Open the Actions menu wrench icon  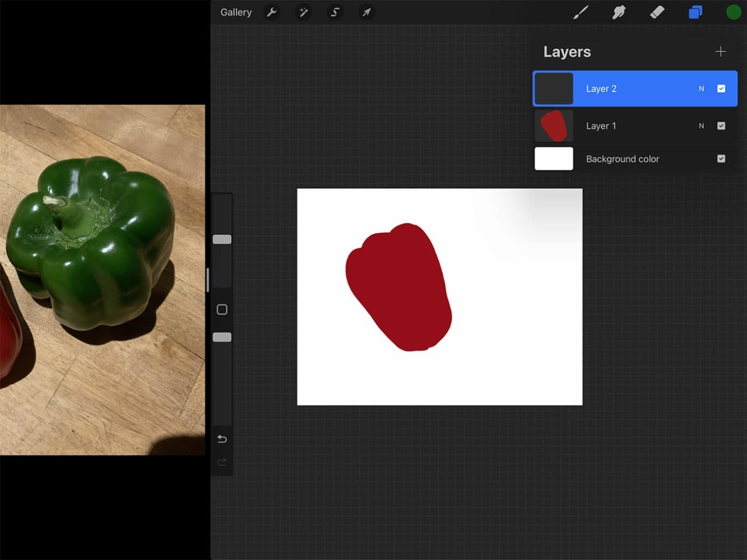[272, 12]
